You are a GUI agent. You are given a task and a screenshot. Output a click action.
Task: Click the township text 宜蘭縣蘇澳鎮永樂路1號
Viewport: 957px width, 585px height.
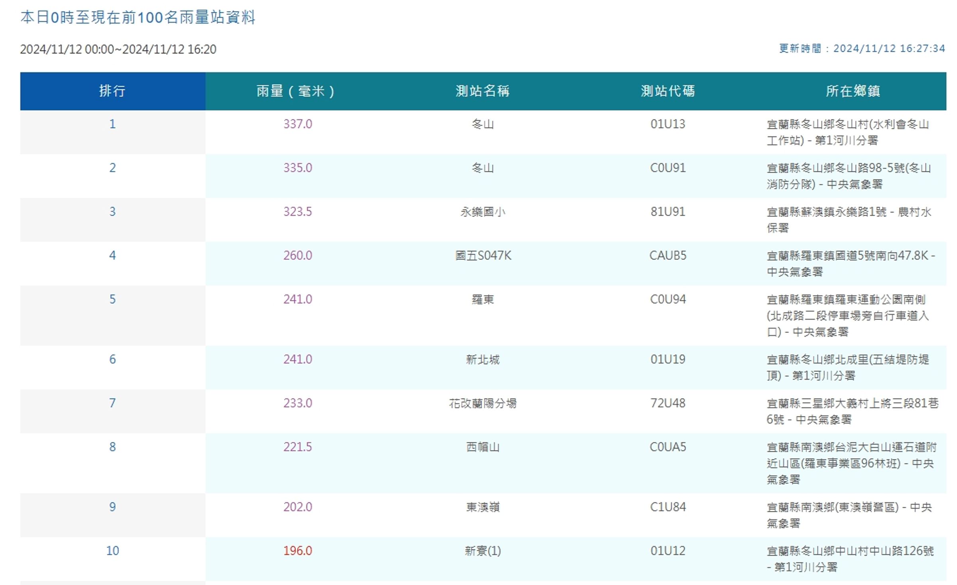click(x=826, y=212)
